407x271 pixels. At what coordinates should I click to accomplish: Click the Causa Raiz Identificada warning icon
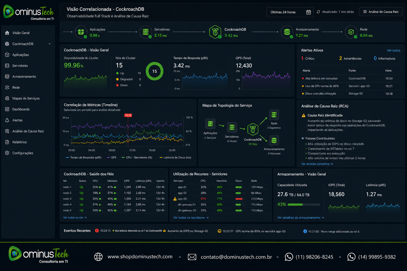pos(304,115)
